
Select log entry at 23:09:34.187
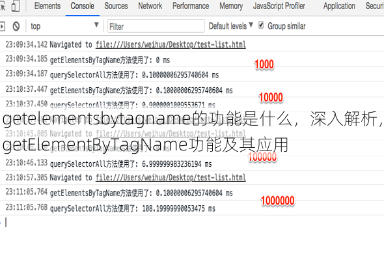(192, 74)
